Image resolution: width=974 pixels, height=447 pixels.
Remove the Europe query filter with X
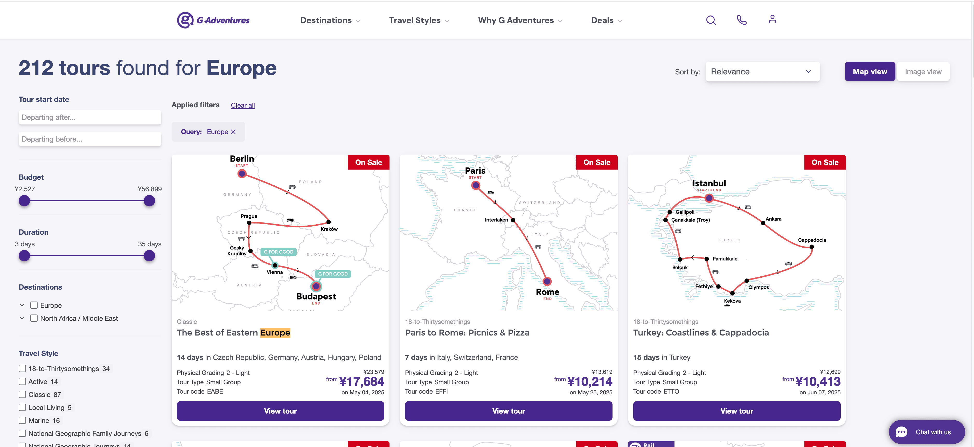233,132
